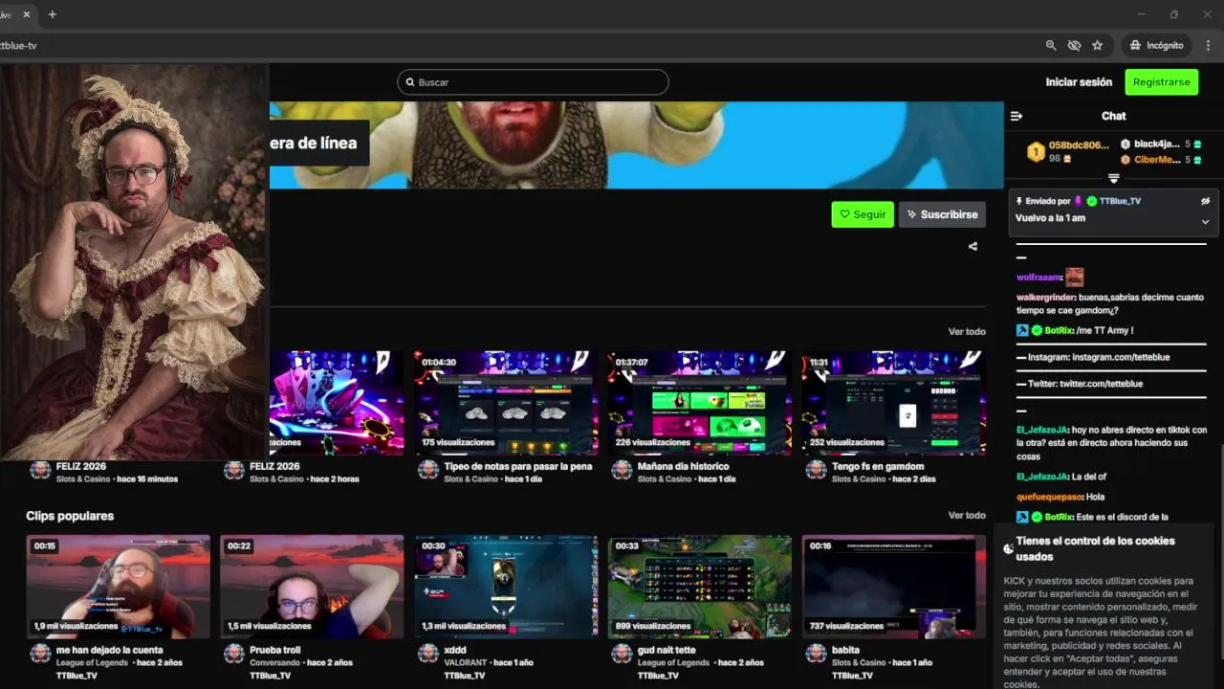The width and height of the screenshot is (1224, 689).
Task: Play the 01:37:07 video thumbnail
Action: [699, 402]
